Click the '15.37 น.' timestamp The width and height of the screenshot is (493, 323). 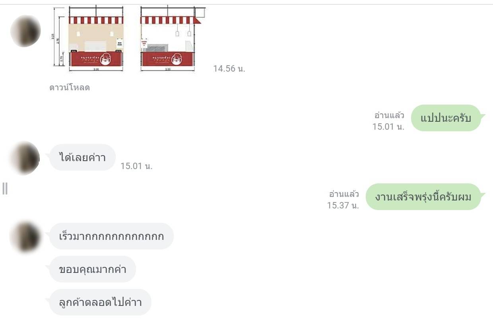343,205
